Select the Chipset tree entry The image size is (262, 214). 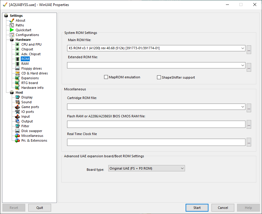pos(27,49)
